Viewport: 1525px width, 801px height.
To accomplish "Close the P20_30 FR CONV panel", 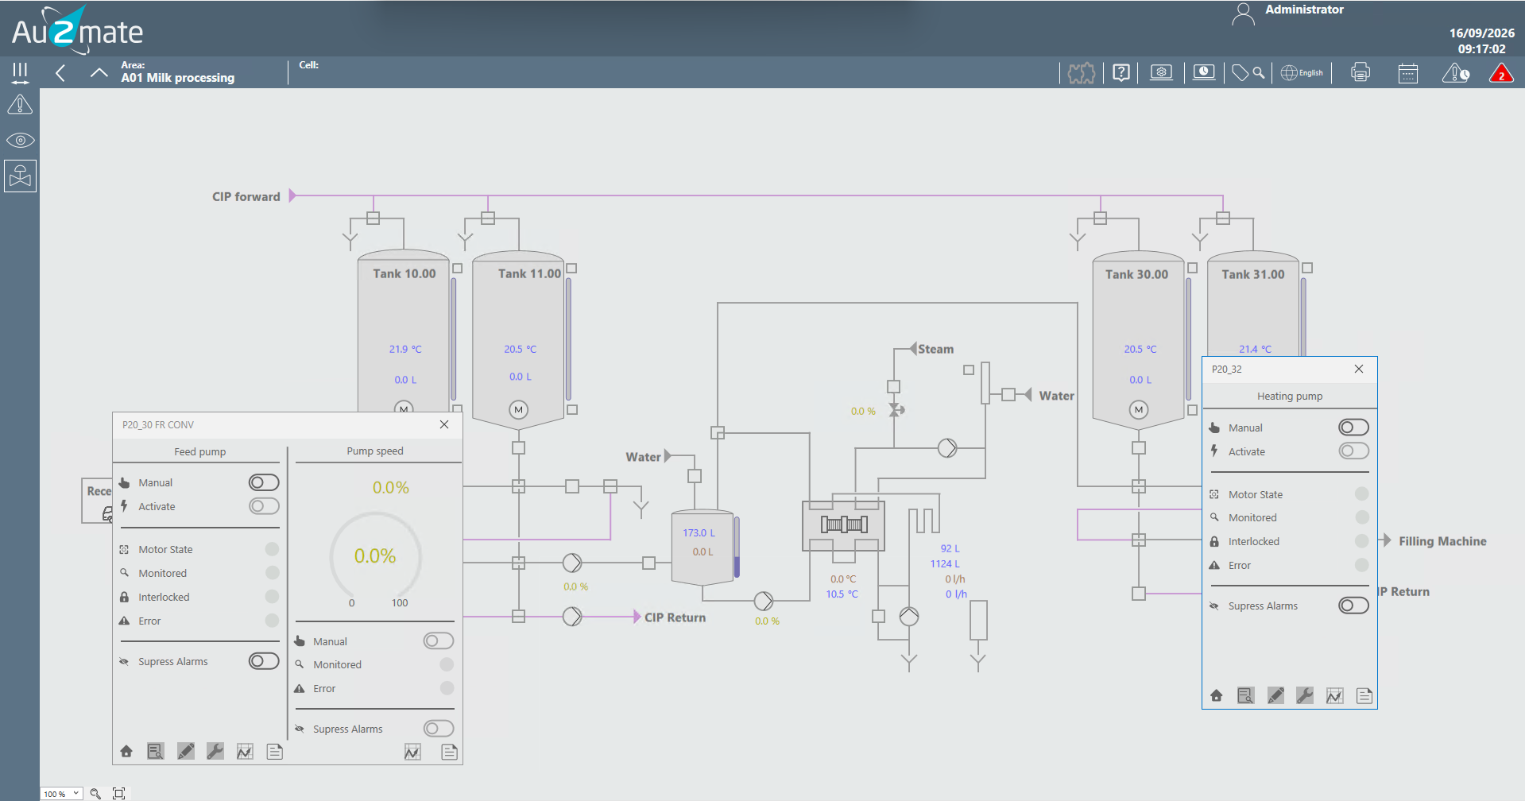I will [x=444, y=424].
